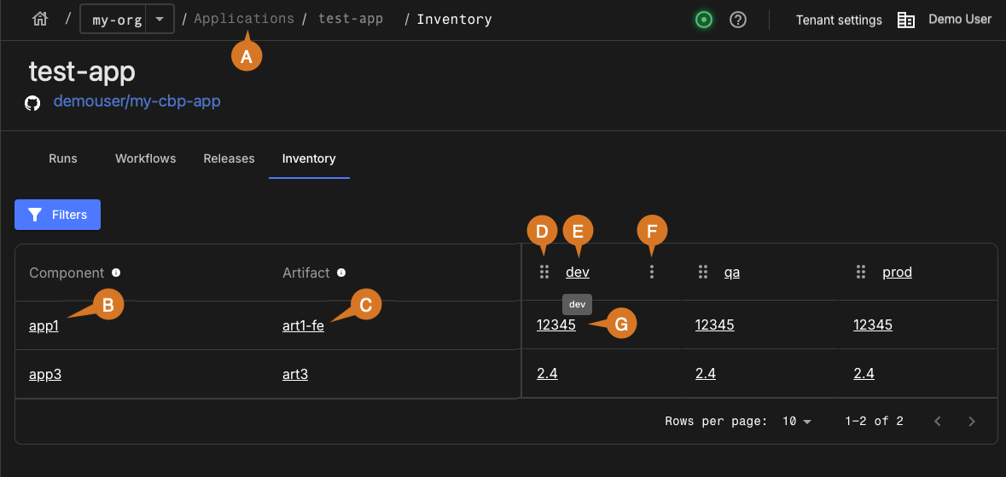Image resolution: width=1006 pixels, height=477 pixels.
Task: Open app1 version 12345 in dev
Action: [x=556, y=325]
